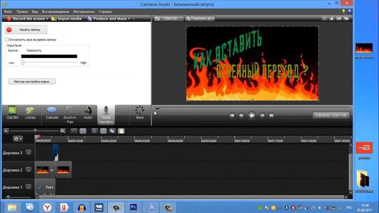Click the preview playback scrubber bar
This screenshot has width=379, height=213.
point(252,107)
